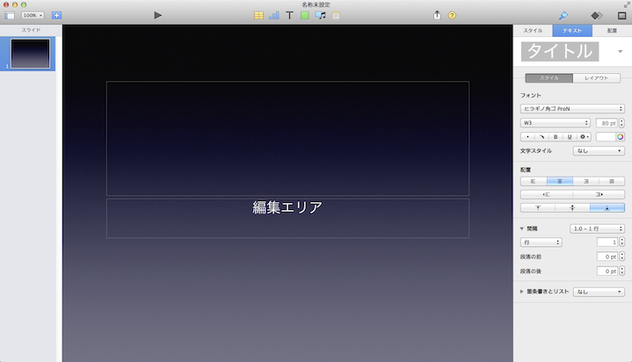Image resolution: width=632 pixels, height=362 pixels.
Task: Toggle underline text formatting
Action: (570, 137)
